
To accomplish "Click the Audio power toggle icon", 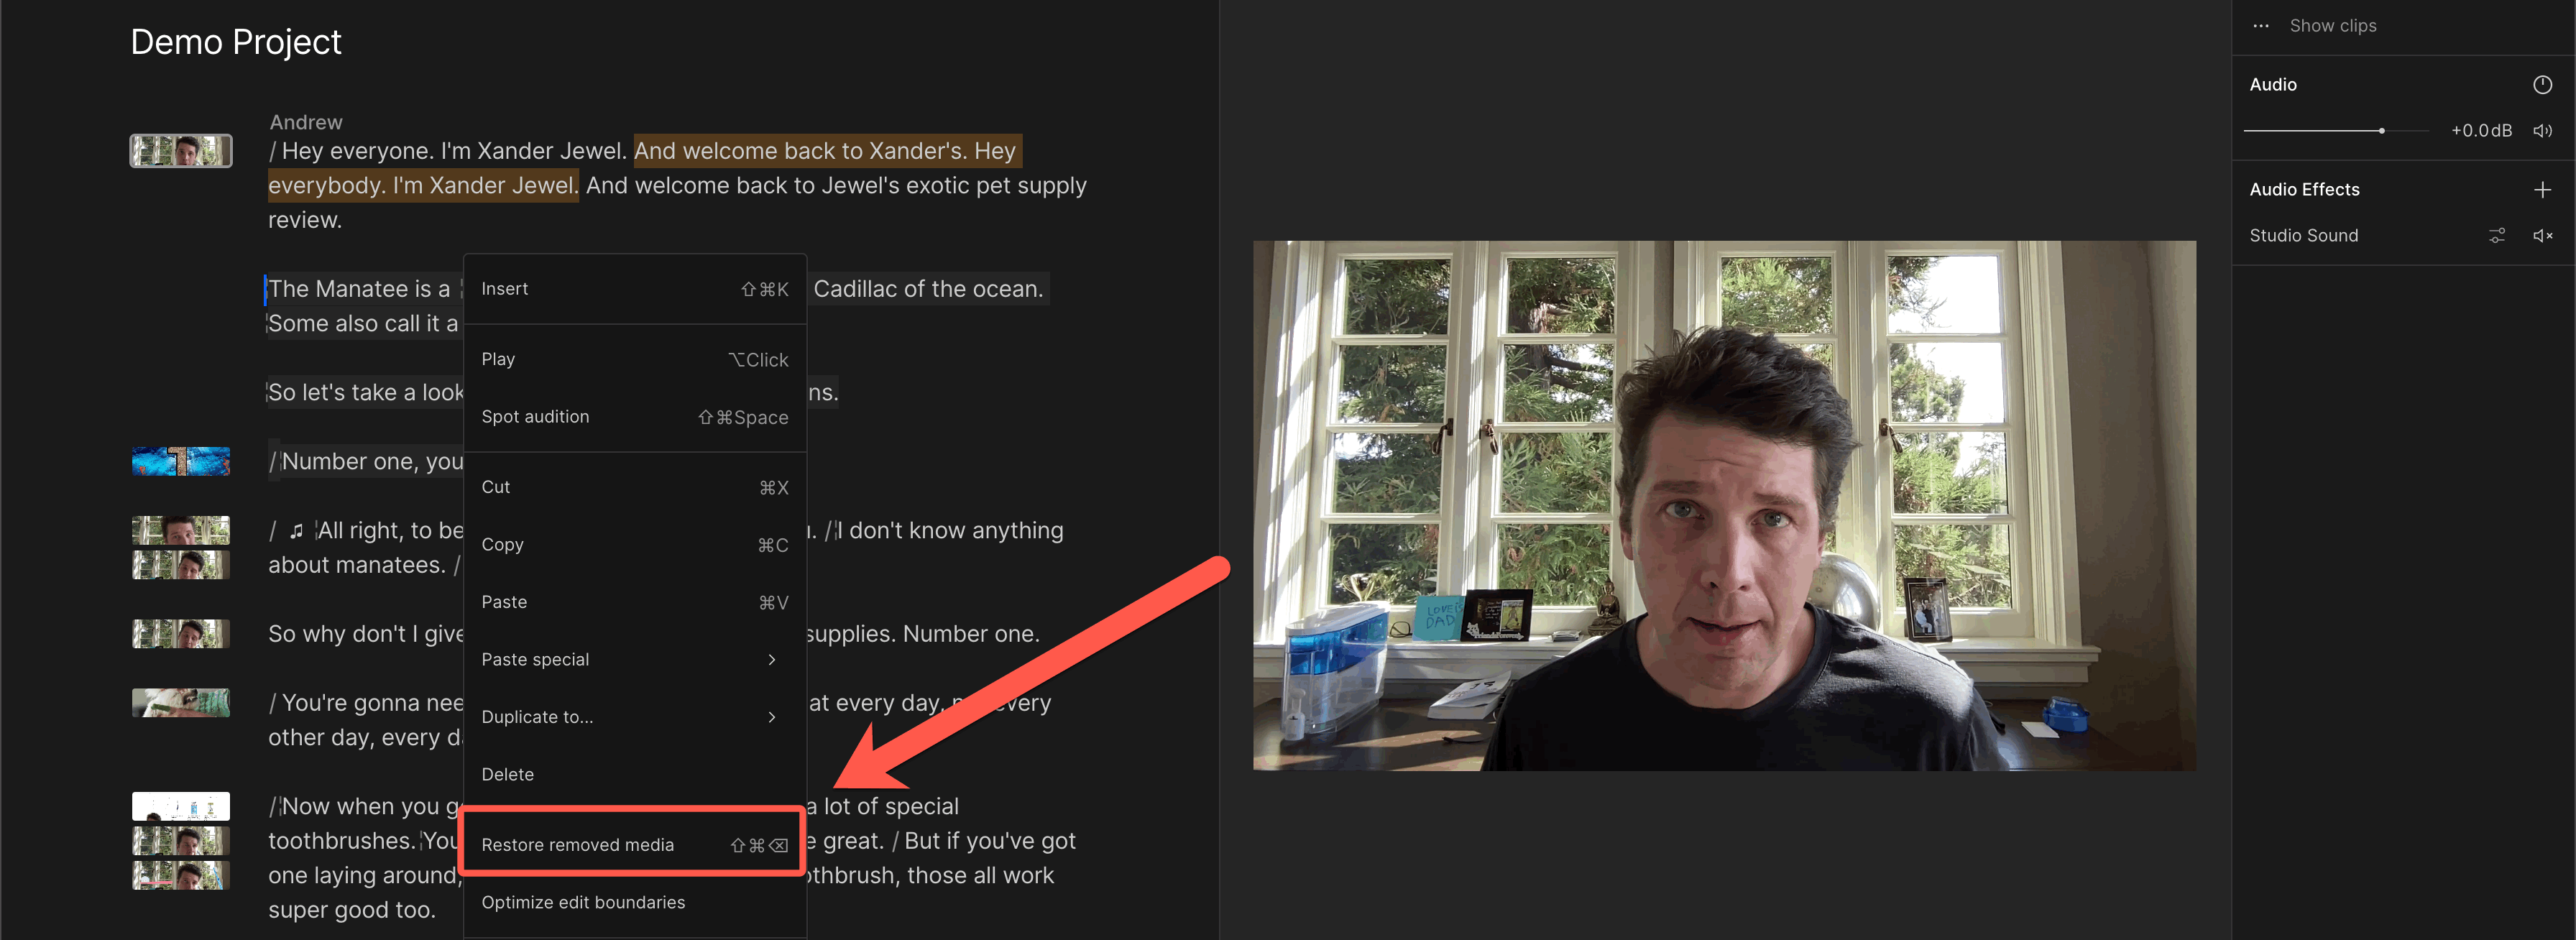I will 2541,85.
